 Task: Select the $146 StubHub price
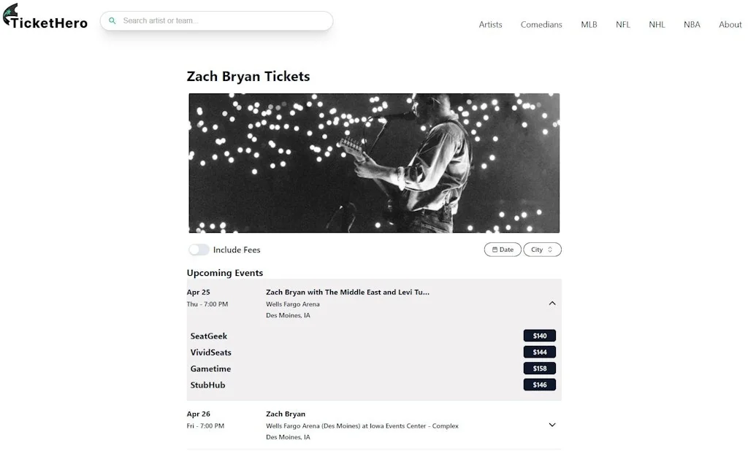(x=539, y=384)
